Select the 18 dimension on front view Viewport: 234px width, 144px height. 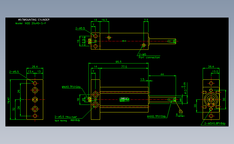click(78, 100)
